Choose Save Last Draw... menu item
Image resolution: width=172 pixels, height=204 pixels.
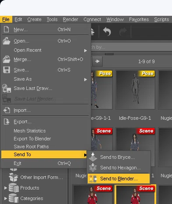click(45, 88)
